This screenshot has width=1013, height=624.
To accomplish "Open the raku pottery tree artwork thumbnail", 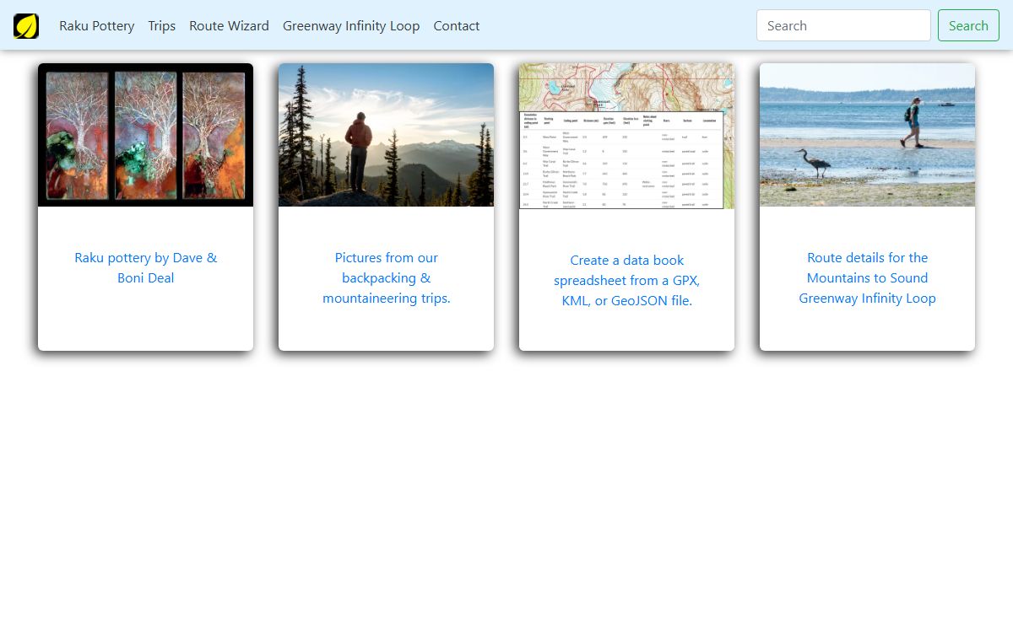I will (145, 135).
